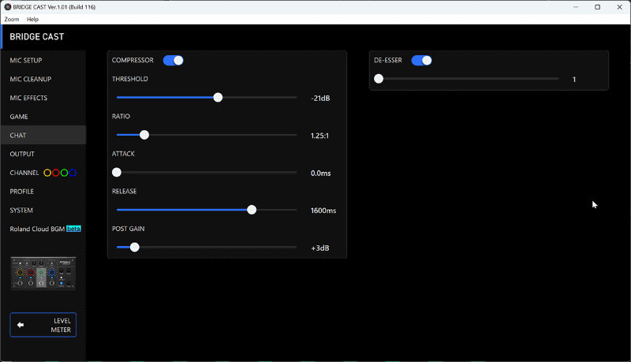Screen dimensions: 631x362
Task: Click the BRIDGE CAST app icon in title bar
Action: pos(8,7)
